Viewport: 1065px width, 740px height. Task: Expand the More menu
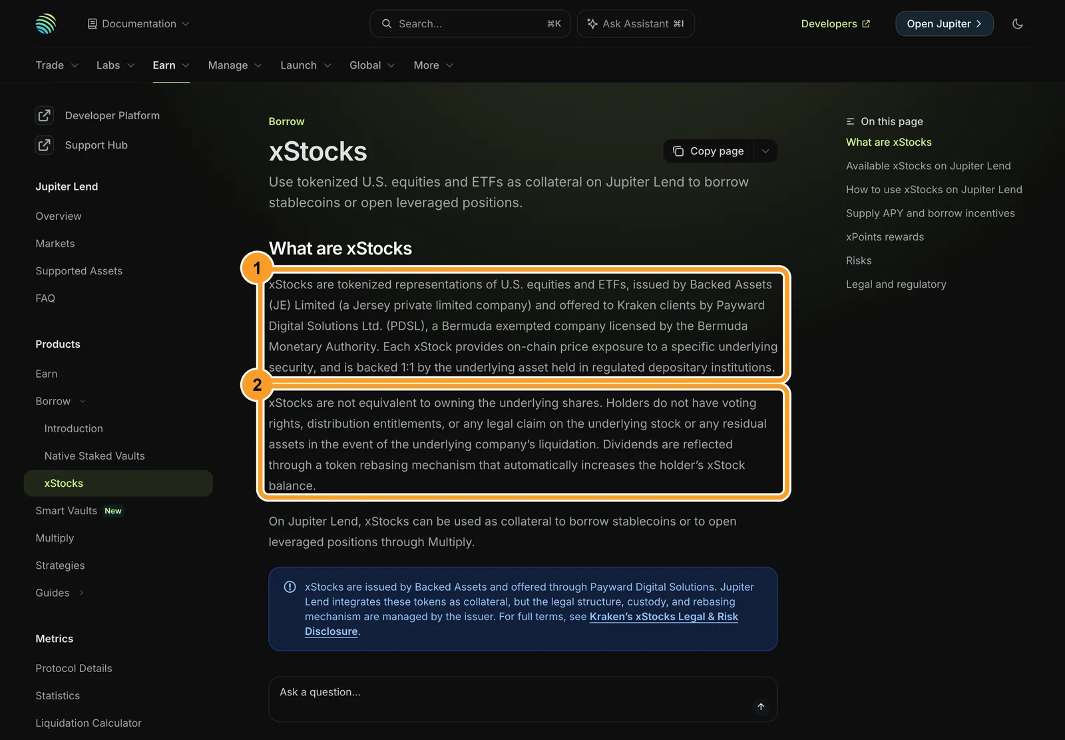coord(433,65)
